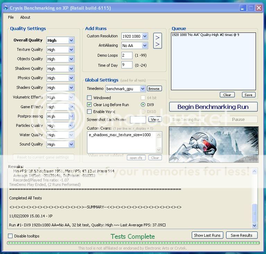266x254 pixels.
Task: Click the Time of Day input field
Action: click(127, 65)
